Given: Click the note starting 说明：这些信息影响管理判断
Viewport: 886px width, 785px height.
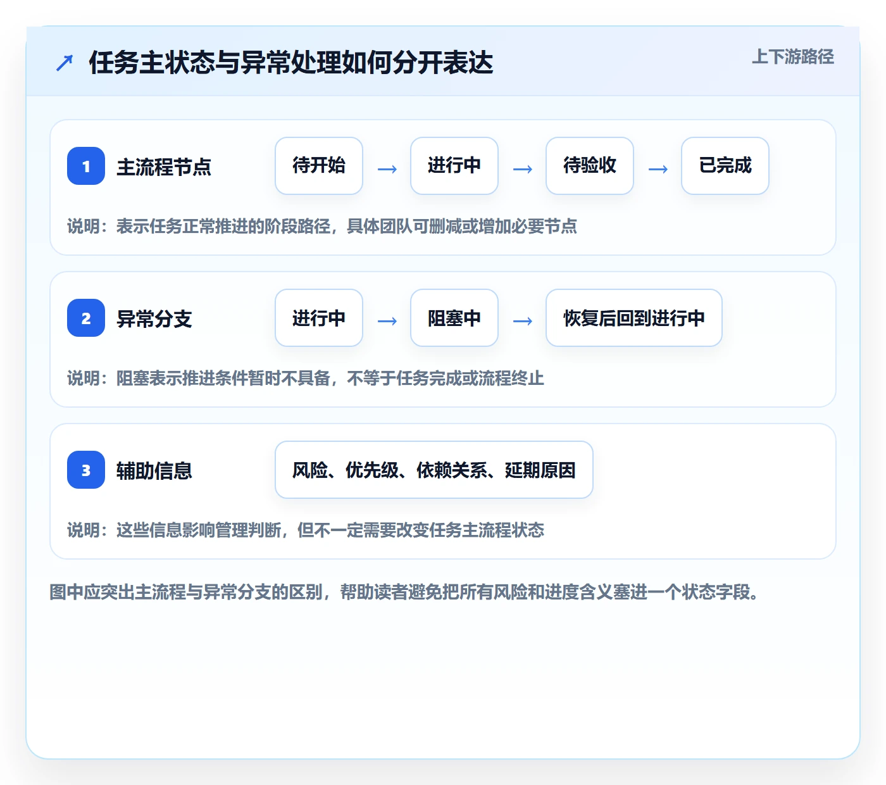Looking at the screenshot, I should (x=306, y=531).
